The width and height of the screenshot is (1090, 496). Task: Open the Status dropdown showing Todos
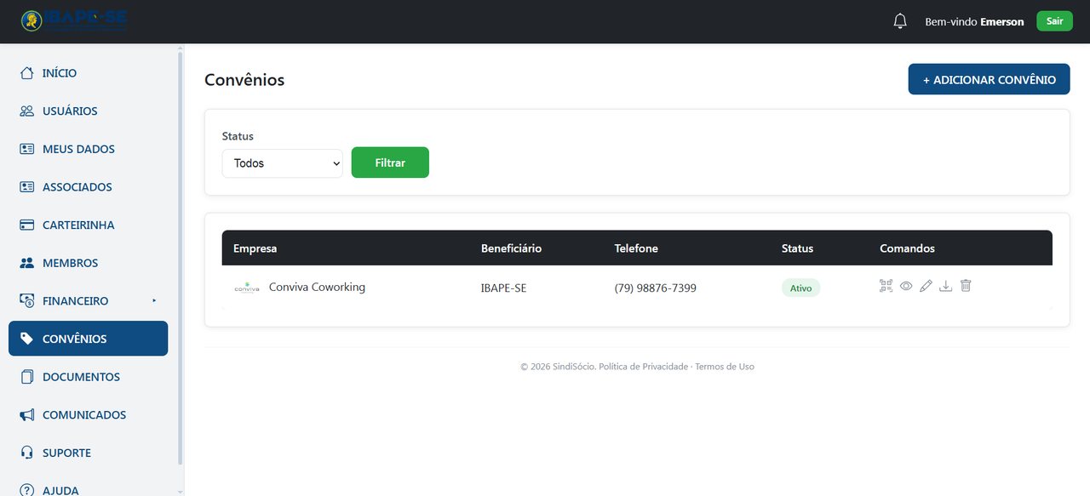pyautogui.click(x=283, y=163)
